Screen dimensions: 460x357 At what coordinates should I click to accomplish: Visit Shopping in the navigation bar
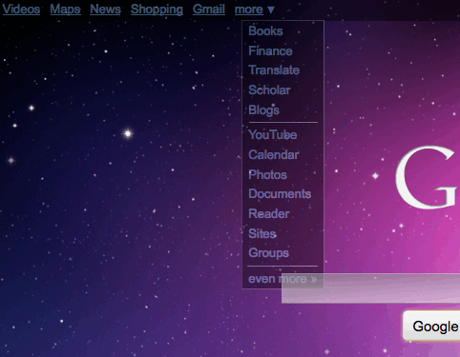point(157,10)
